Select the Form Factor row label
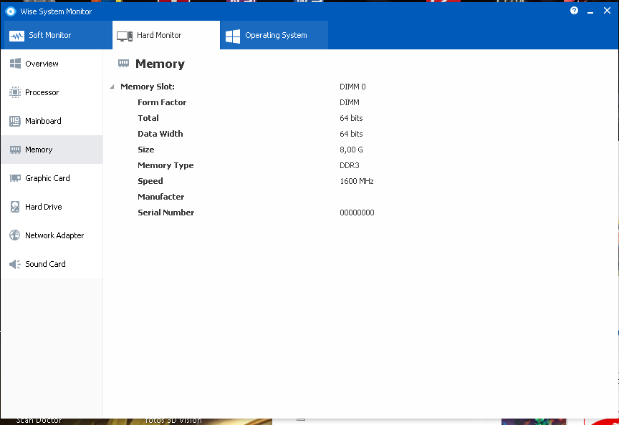619x425 pixels. coord(162,102)
